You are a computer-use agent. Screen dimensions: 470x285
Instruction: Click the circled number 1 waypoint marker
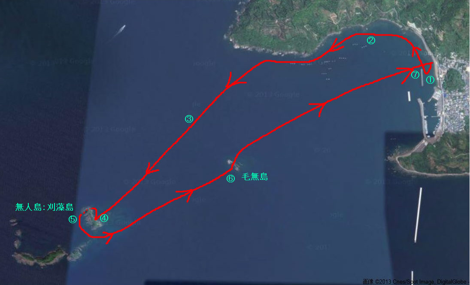430,80
